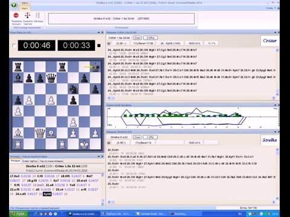Click the Stop button in Strelka panel
290x217 pixels.
point(137,137)
